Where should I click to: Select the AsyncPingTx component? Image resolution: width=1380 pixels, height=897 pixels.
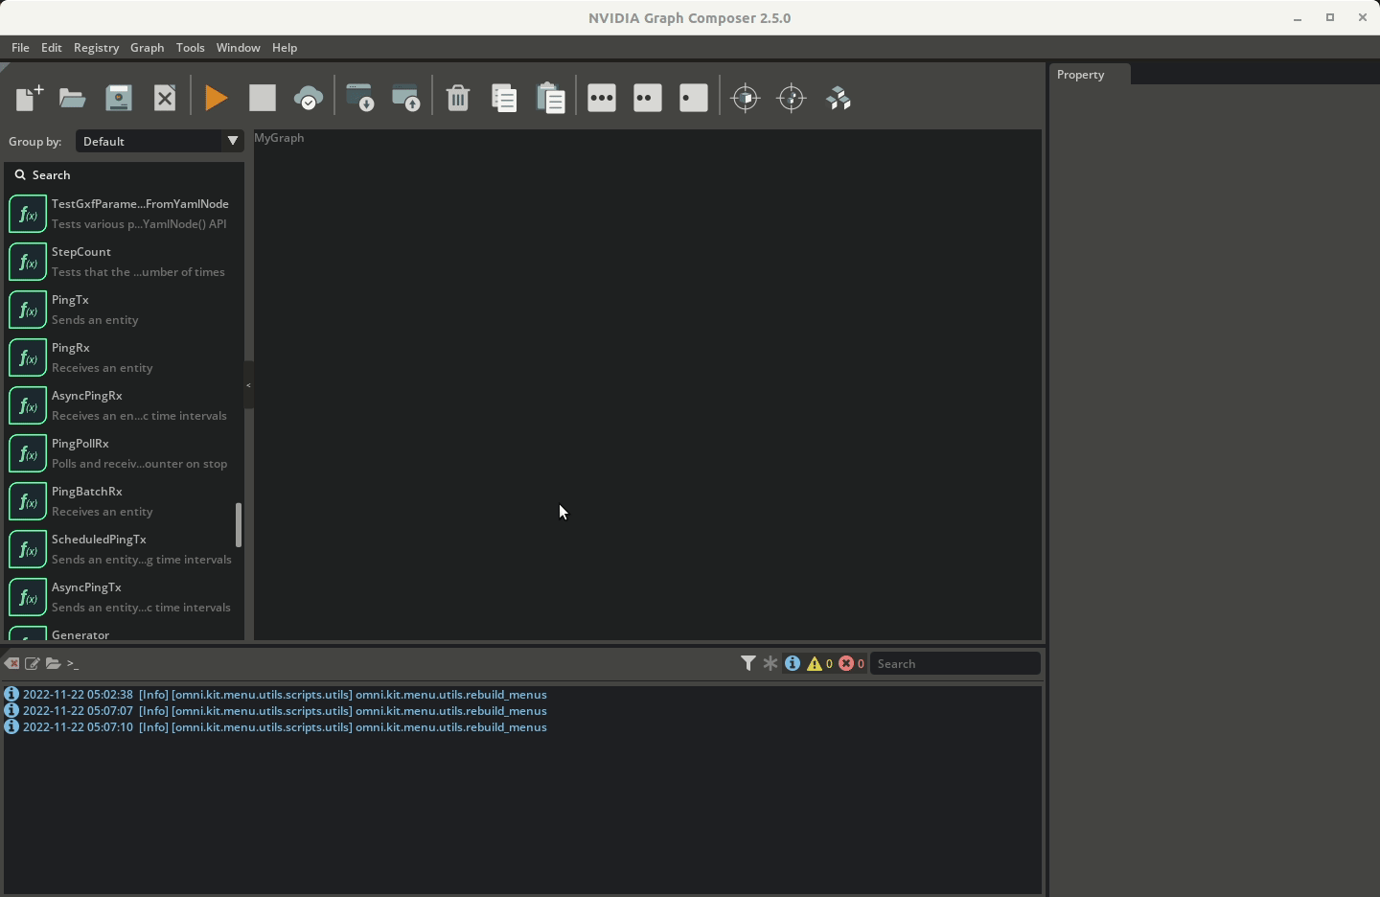pos(125,597)
